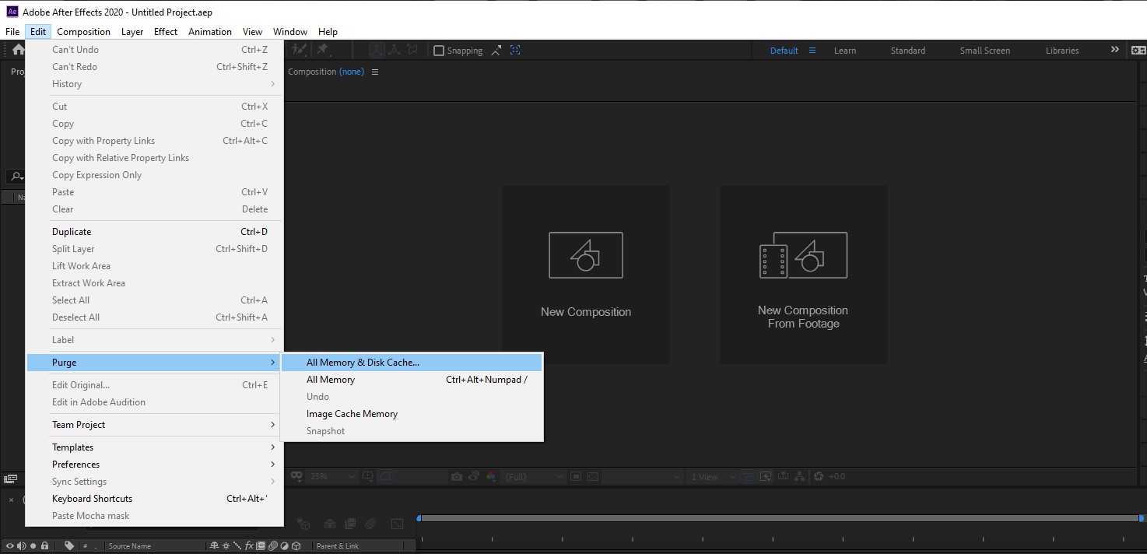The image size is (1147, 554).
Task: Click the grid and guide options icon
Action: coord(367,476)
